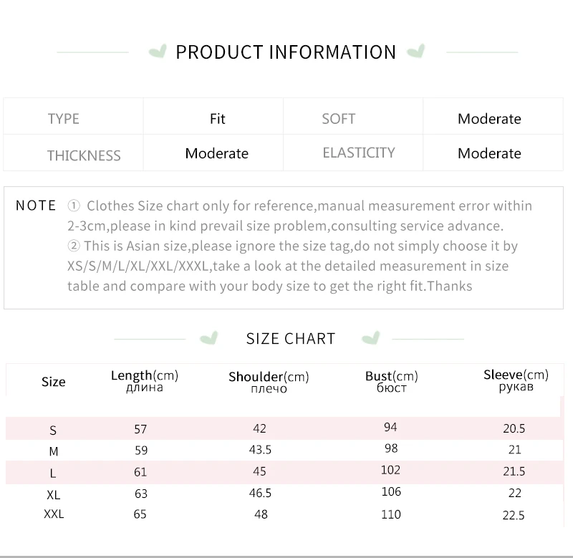Click the green heart right of PRODUCT INFORMATION
This screenshot has height=558, width=573.
pos(416,51)
